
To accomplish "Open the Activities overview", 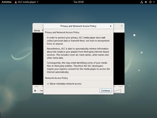I will point(7,2).
